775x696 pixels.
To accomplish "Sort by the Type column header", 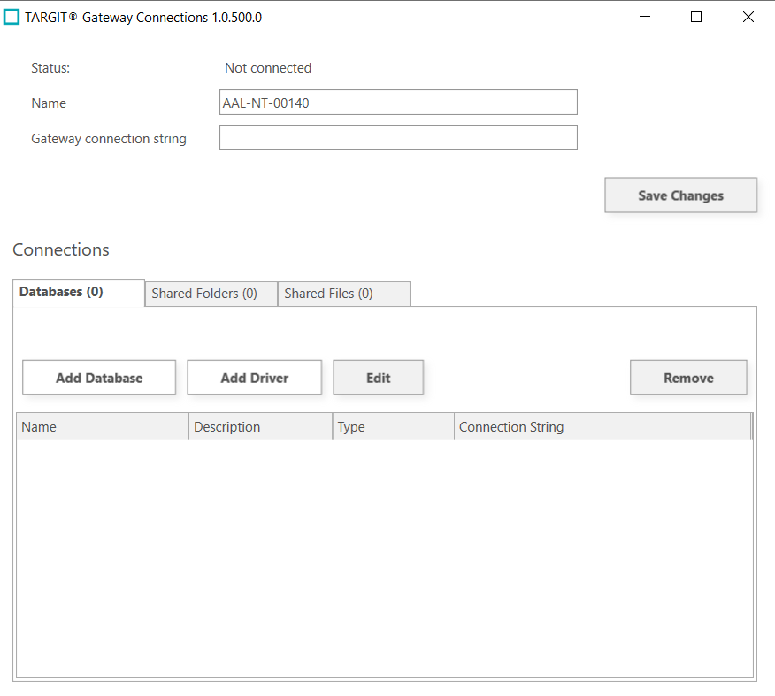I will [394, 426].
